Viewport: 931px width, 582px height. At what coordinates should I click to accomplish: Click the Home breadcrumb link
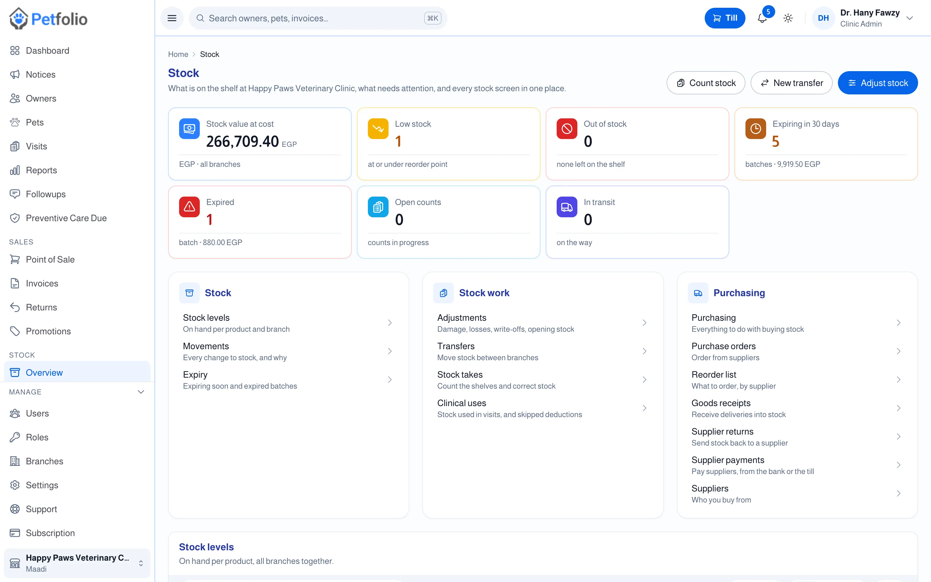178,54
